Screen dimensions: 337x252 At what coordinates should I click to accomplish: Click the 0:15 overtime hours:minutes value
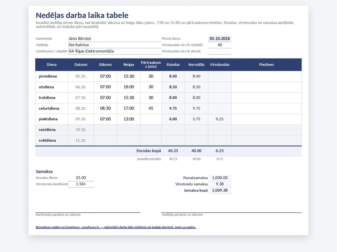220,159
